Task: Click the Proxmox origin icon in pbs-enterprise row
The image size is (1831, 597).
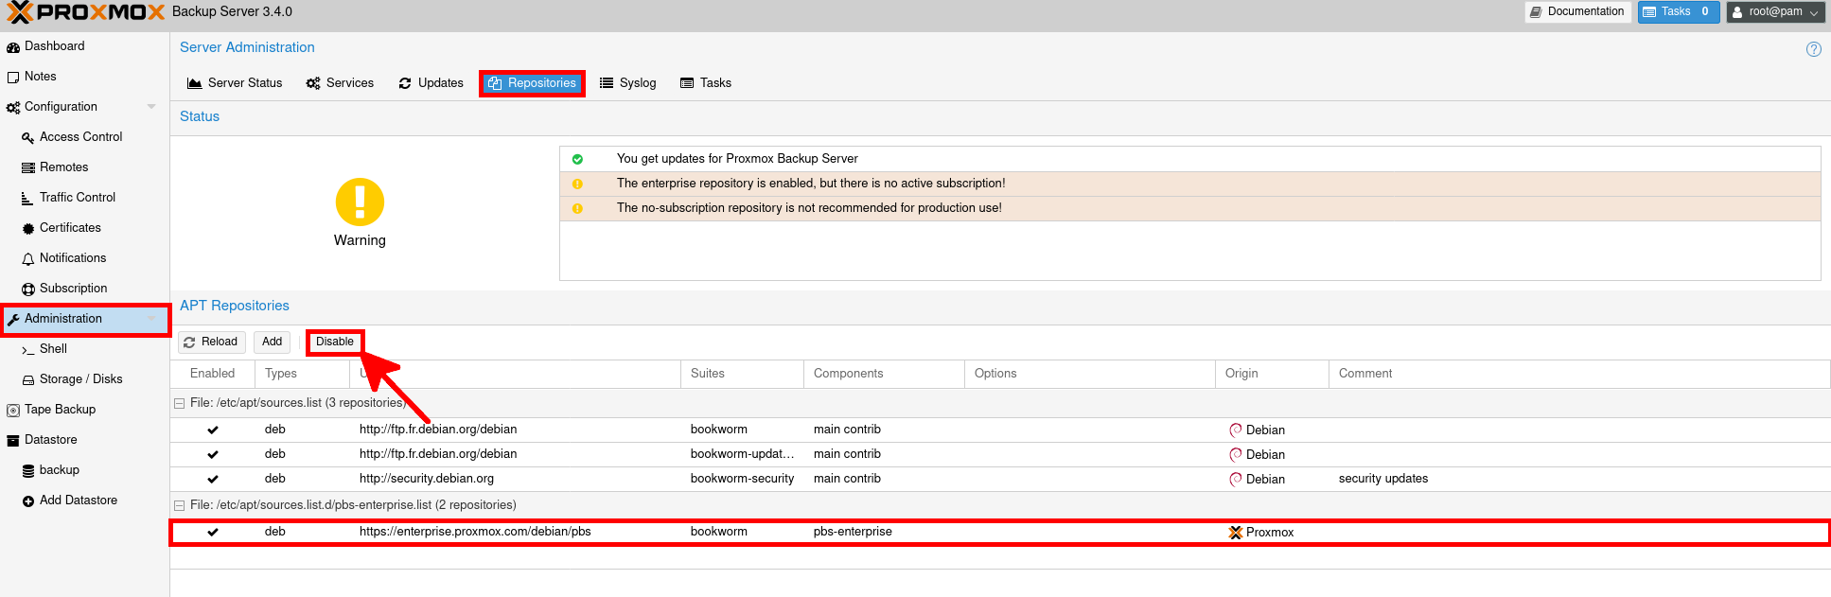Action: (x=1235, y=532)
